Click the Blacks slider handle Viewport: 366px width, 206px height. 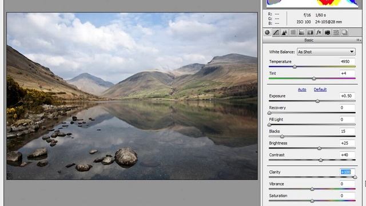(282, 136)
